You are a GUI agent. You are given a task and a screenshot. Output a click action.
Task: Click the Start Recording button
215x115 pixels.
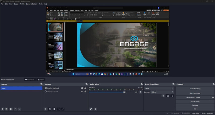coord(195,93)
